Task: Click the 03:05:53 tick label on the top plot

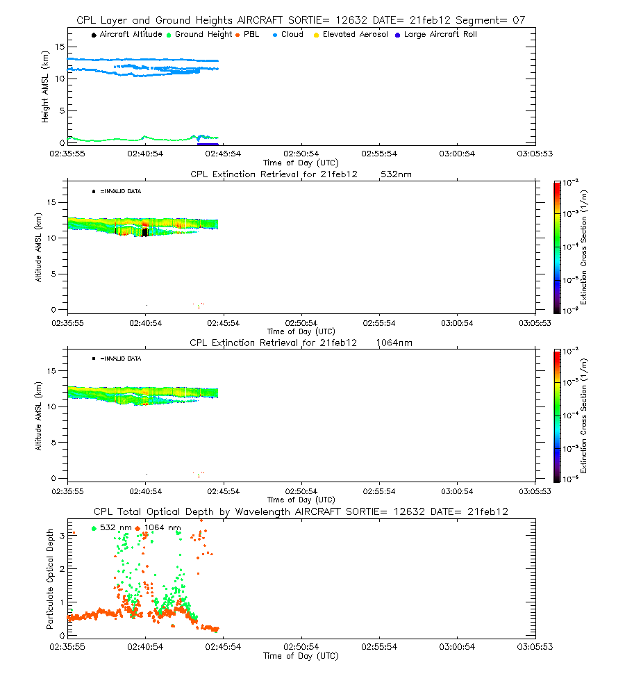Action: click(x=535, y=154)
